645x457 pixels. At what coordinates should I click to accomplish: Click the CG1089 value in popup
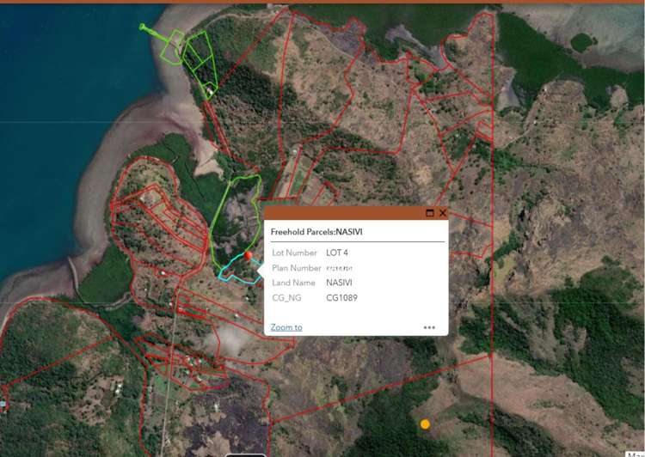341,298
